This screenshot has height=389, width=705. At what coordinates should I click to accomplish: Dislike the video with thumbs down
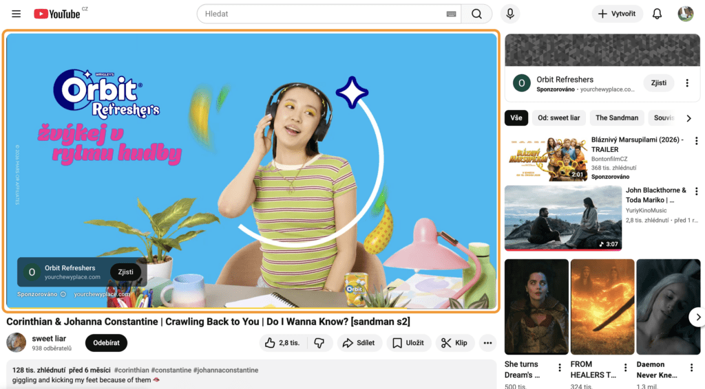coord(319,343)
